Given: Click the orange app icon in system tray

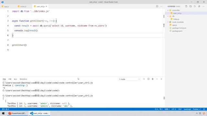Looking at the screenshot, I should click(x=204, y=113).
